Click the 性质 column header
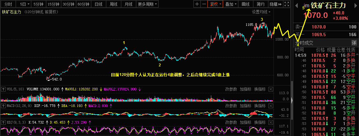 (351, 50)
